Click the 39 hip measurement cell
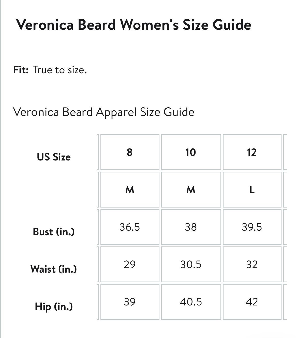This screenshot has width=296, height=338. 130,302
